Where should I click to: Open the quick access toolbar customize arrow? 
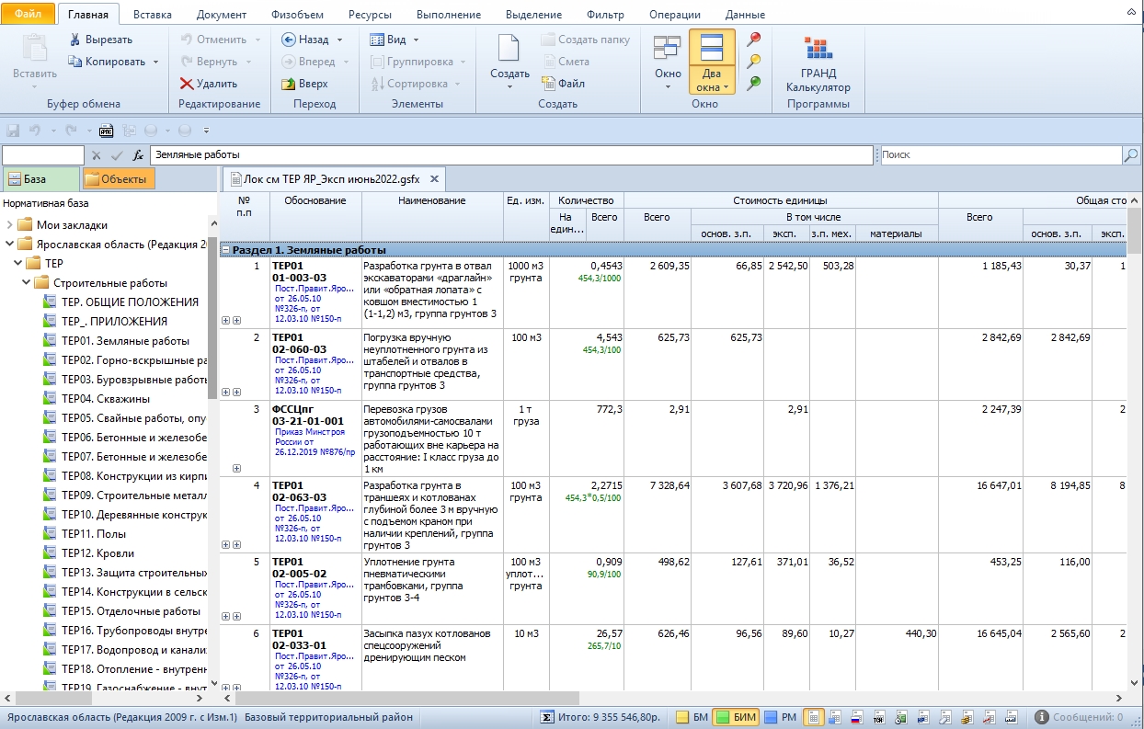[207, 131]
